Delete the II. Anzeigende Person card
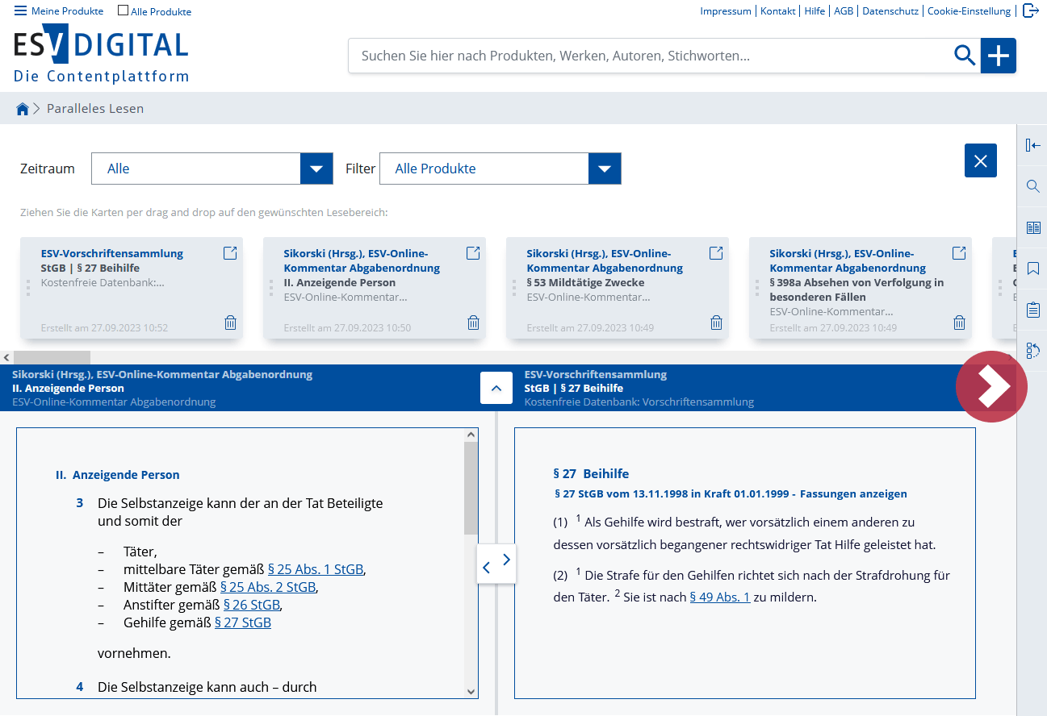Viewport: 1047px width, 716px height. point(474,323)
